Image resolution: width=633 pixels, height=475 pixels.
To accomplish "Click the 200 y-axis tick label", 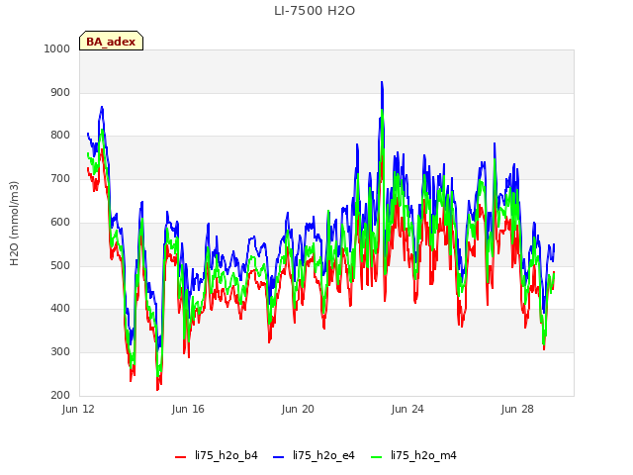I will pyautogui.click(x=60, y=395).
